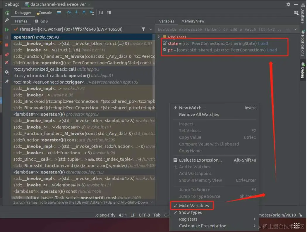The width and height of the screenshot is (307, 232).
Task: Toggle the mute breakpoints icon
Action: pos(7,62)
